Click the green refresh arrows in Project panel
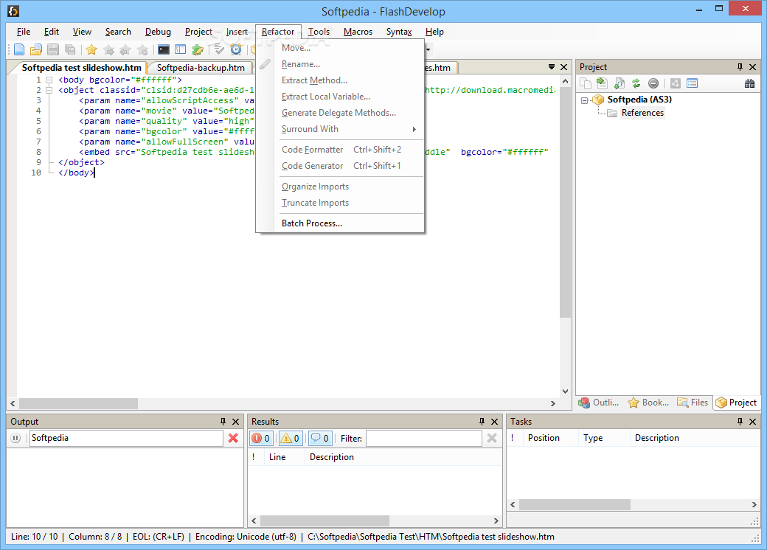 (x=636, y=83)
